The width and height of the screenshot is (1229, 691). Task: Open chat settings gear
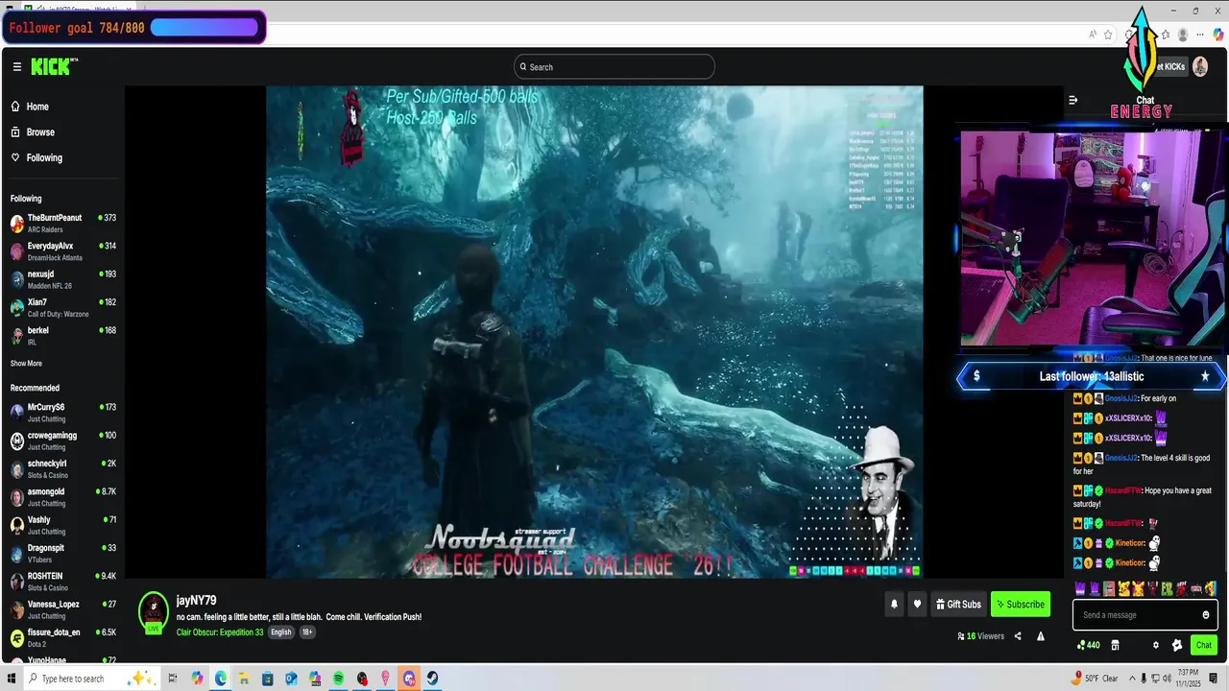(1156, 645)
